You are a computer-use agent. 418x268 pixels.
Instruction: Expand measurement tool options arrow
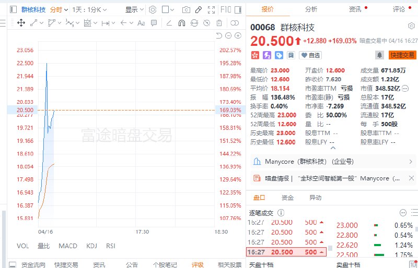[96, 23]
